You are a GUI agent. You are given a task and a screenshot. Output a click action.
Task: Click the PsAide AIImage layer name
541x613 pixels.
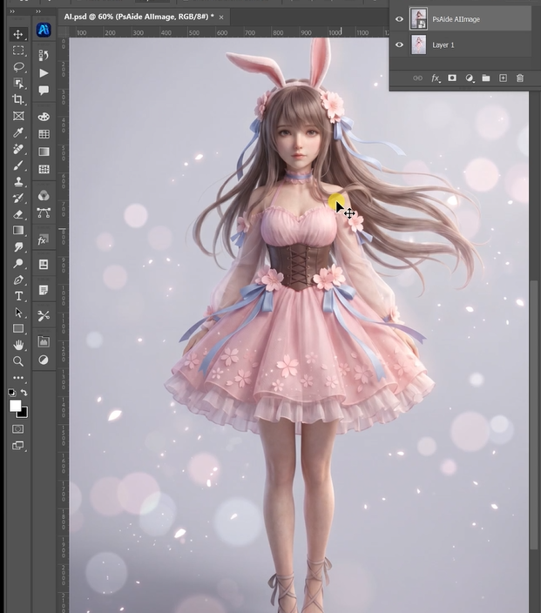456,19
